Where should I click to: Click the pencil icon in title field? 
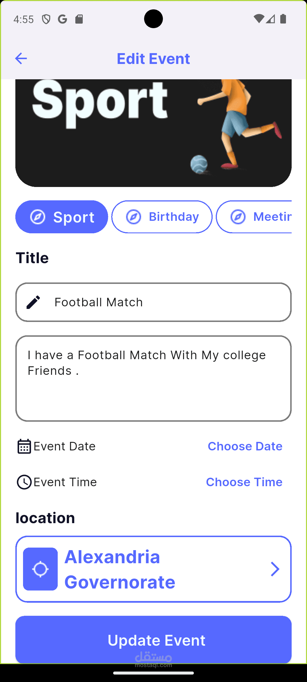click(x=33, y=302)
